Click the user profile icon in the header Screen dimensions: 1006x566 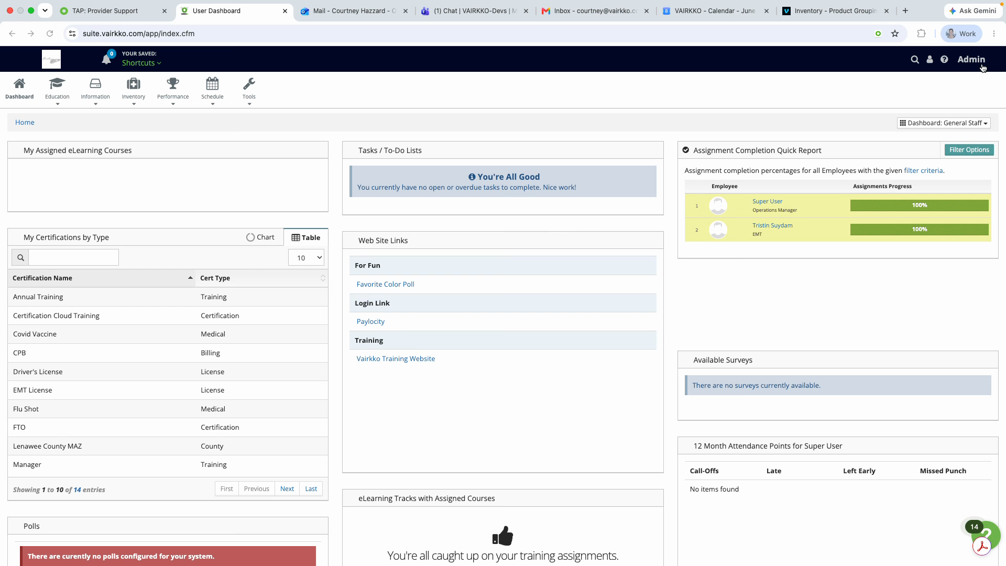tap(930, 60)
